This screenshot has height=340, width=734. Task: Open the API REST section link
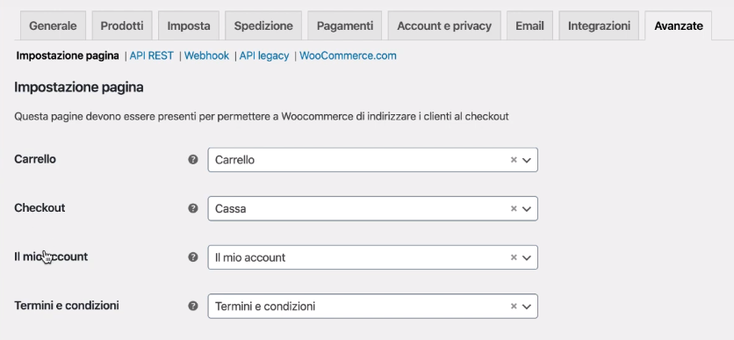(152, 55)
